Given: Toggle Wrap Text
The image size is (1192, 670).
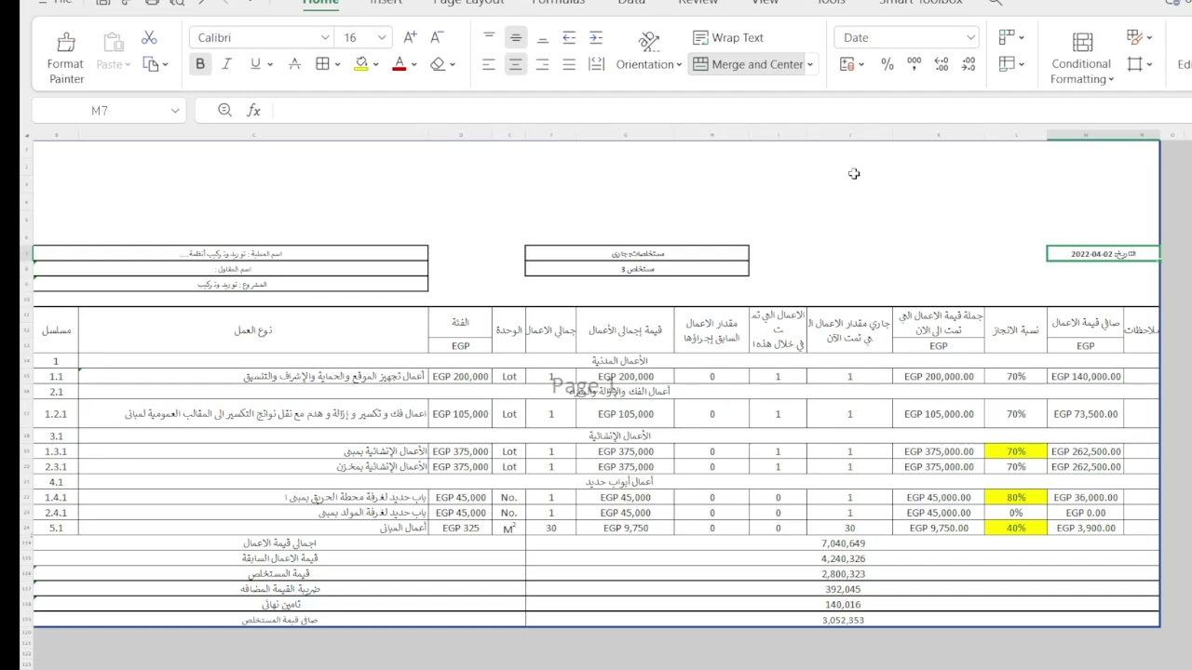Looking at the screenshot, I should pos(728,37).
